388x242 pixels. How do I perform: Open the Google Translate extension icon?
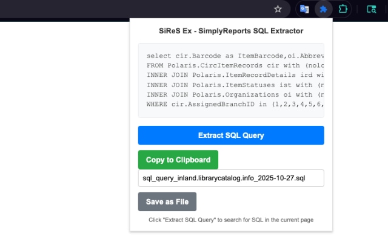point(304,9)
